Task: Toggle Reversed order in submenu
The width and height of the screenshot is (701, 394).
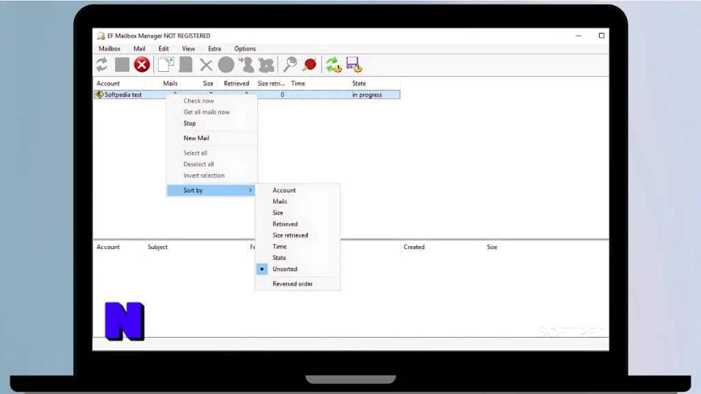Action: pos(297,284)
